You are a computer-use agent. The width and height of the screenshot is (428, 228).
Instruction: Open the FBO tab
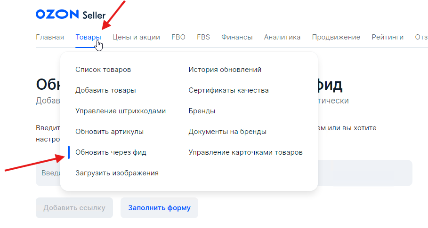(178, 37)
